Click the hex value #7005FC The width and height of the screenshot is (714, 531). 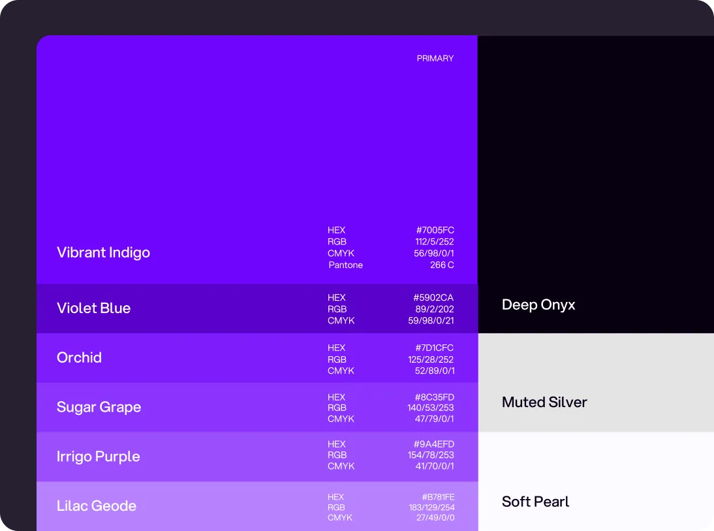[434, 230]
